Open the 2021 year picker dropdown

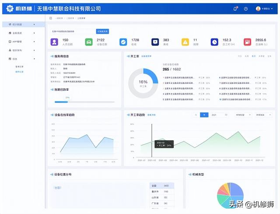click(x=219, y=115)
